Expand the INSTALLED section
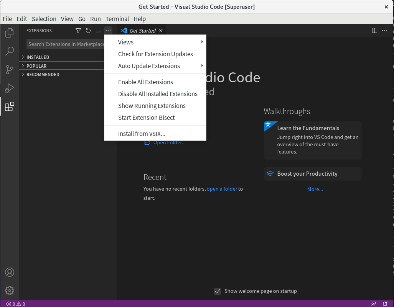 (61, 57)
